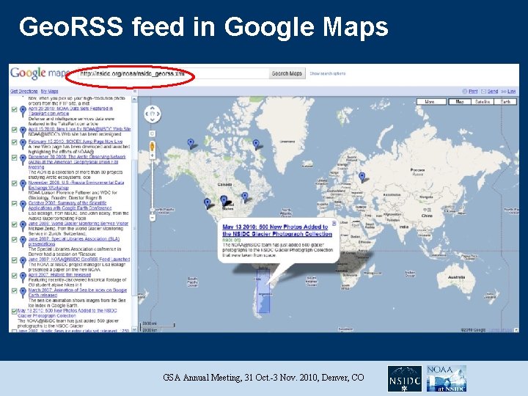Open sidebar May 13 2010 New Photos link

pos(67,313)
